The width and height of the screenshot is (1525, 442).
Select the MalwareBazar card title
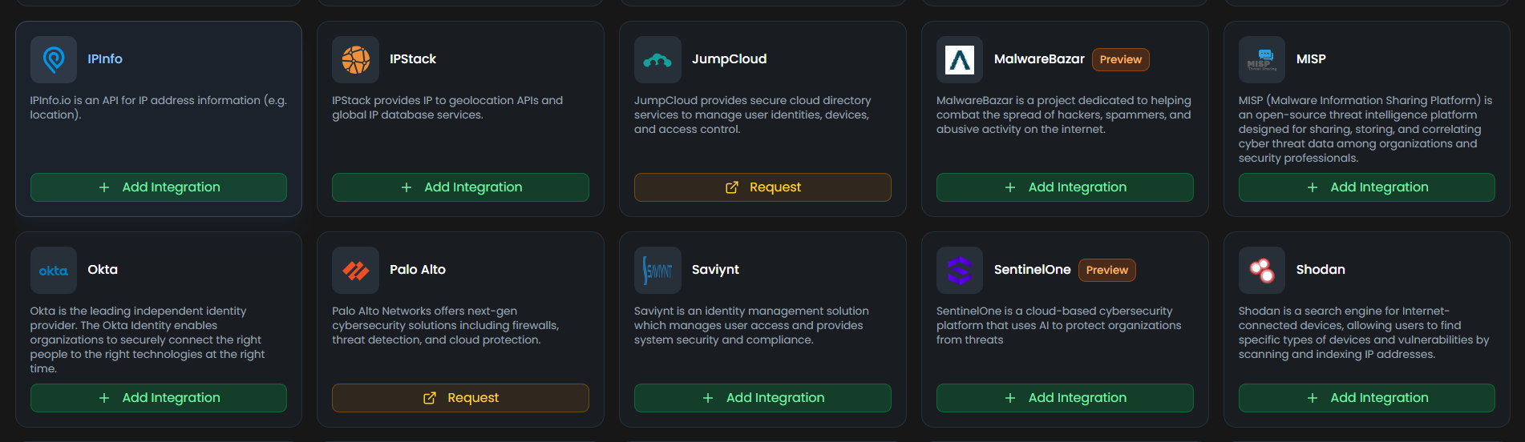click(1039, 59)
